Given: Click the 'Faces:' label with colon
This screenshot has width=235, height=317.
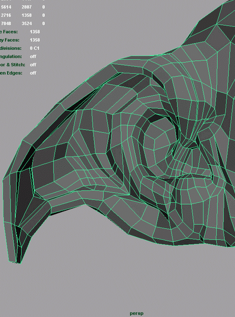Looking at the screenshot, I should pos(10,32).
